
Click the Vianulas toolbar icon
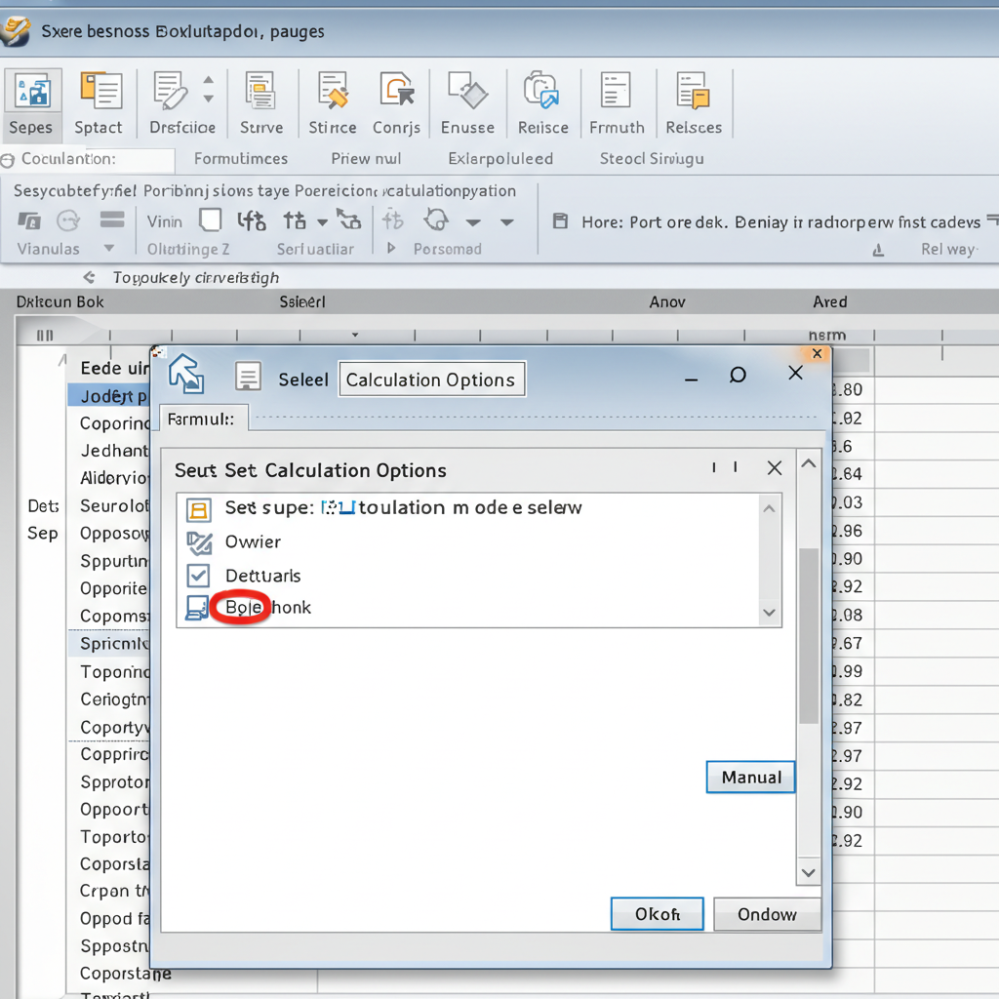[28, 221]
